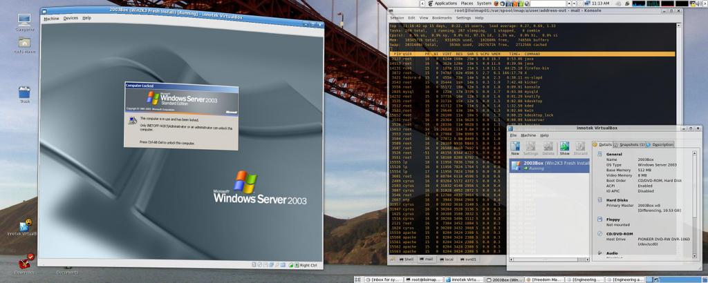
Task: Click the General section icon in Details
Action: [x=599, y=154]
